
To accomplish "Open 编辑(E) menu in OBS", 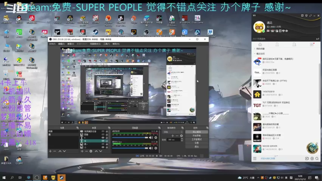I will tap(61, 44).
